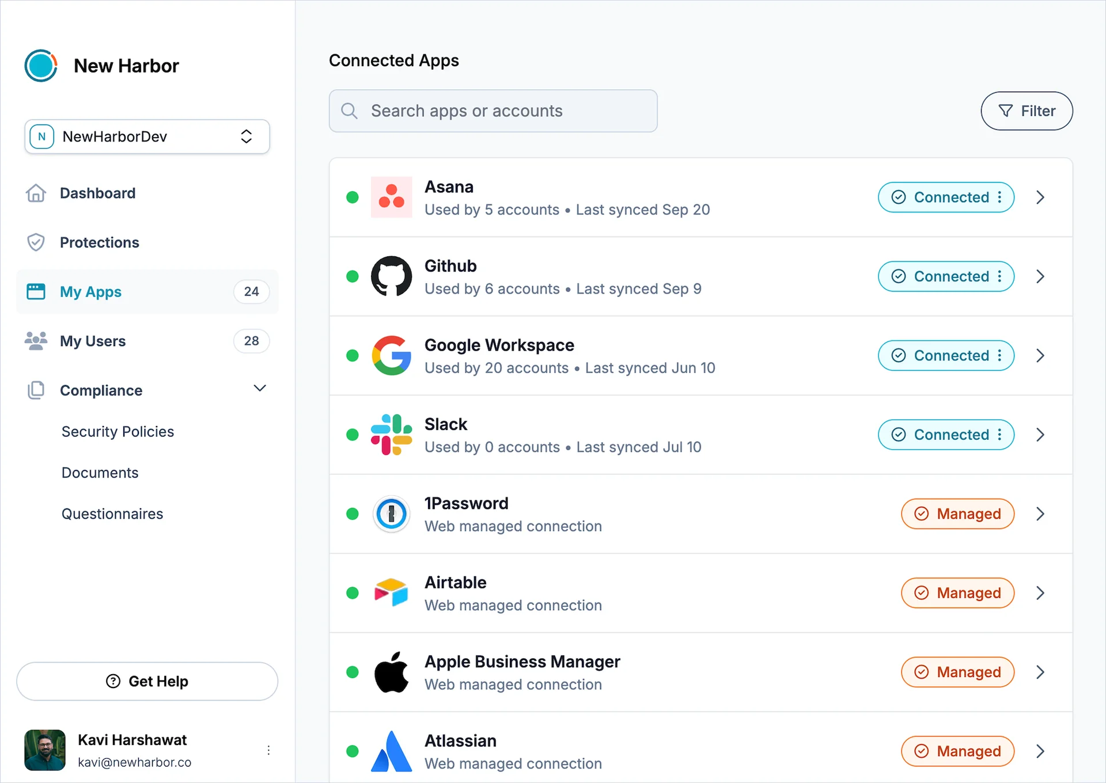Viewport: 1106px width, 783px height.
Task: Click the Slack logo icon
Action: coord(391,435)
